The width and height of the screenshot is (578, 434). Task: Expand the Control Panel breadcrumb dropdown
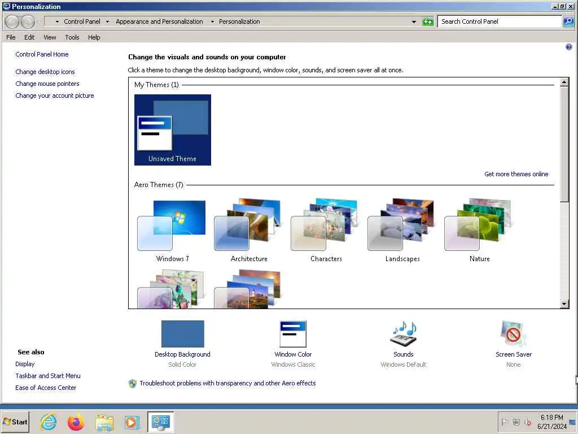[107, 22]
